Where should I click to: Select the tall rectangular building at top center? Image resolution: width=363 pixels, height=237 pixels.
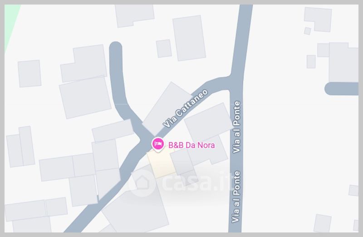189,38
